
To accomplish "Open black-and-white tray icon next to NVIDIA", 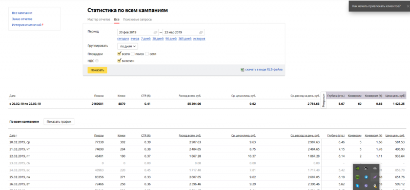I will [366, 168].
